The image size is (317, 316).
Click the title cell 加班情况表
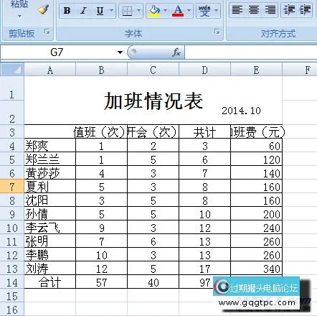(x=153, y=101)
